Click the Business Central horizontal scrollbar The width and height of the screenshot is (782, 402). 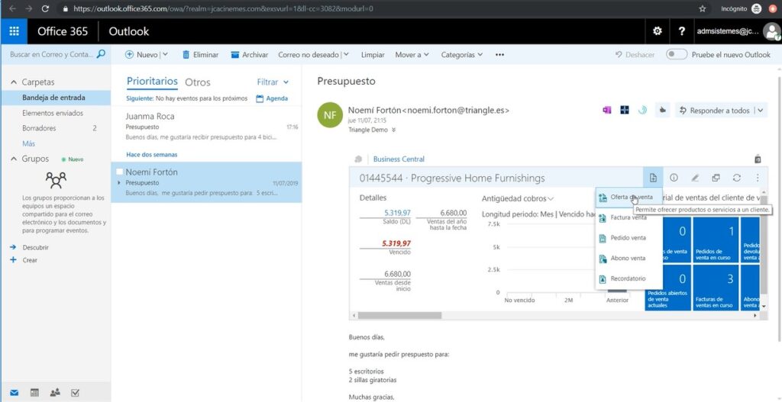point(400,315)
